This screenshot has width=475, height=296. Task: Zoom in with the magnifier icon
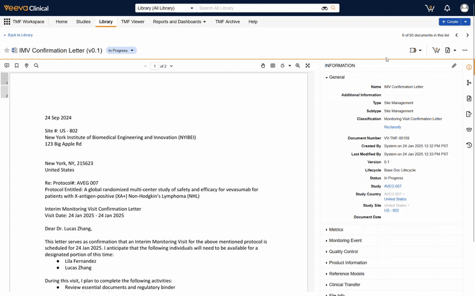[298, 66]
